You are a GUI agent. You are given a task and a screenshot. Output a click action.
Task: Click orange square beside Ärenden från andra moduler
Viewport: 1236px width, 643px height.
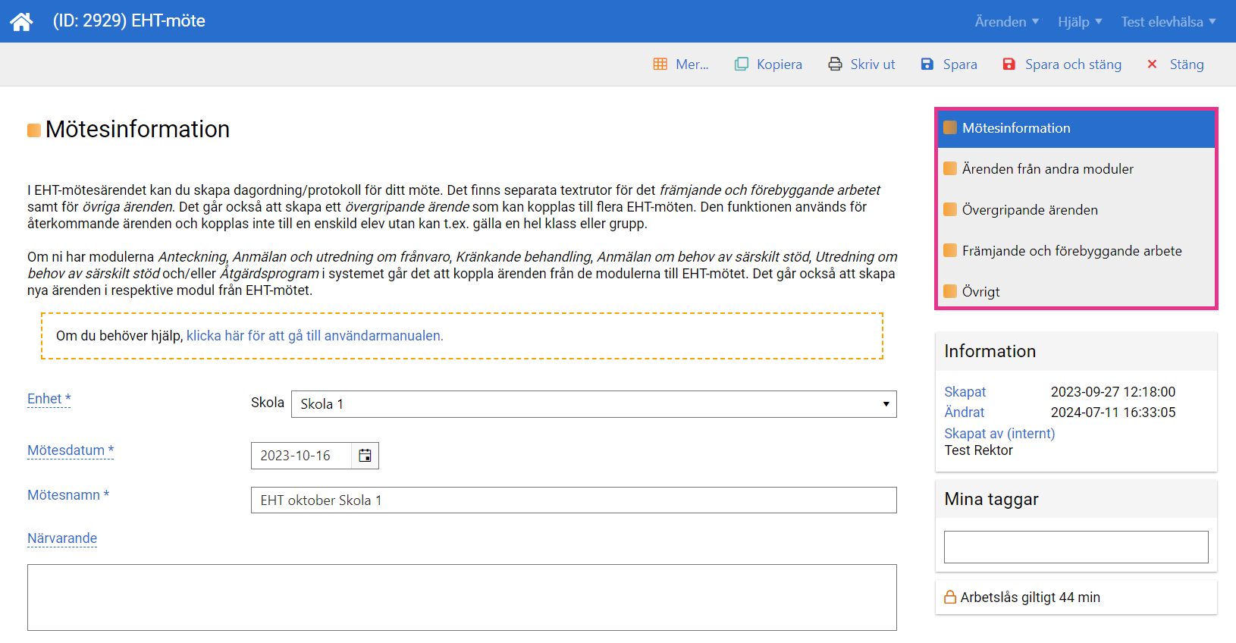950,168
